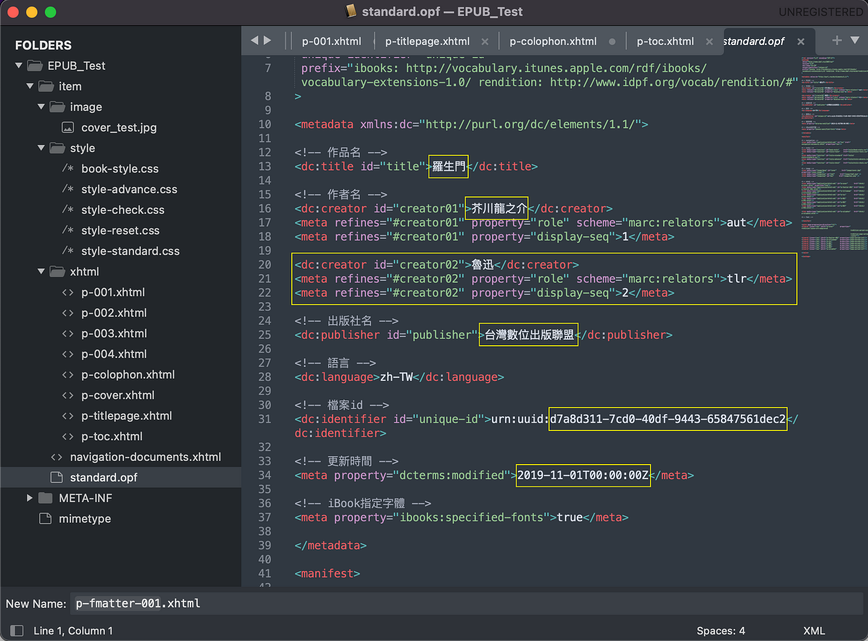
Task: Open p-001.xhtml in sidebar
Action: click(x=113, y=293)
